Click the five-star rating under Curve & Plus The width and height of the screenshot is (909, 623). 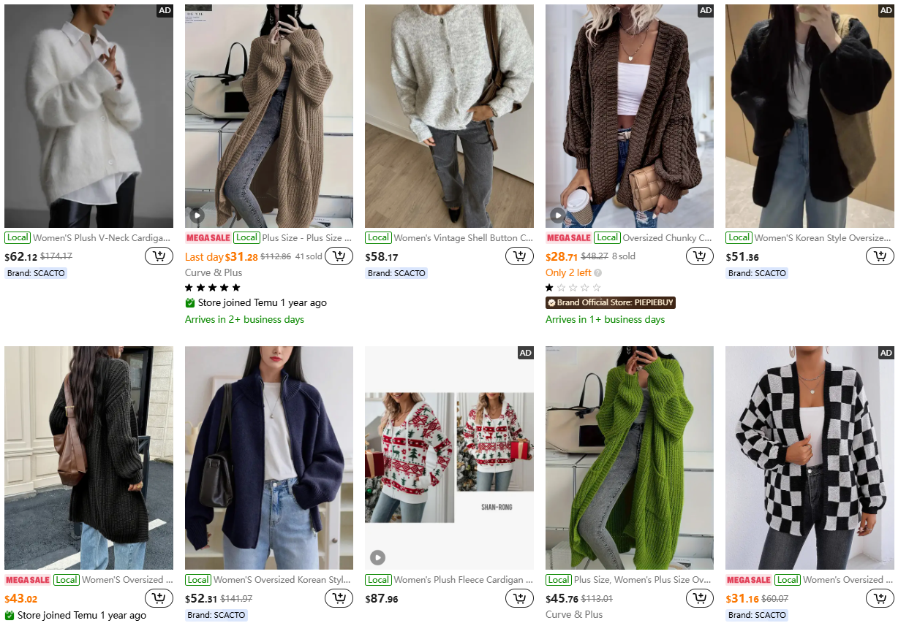pos(213,288)
